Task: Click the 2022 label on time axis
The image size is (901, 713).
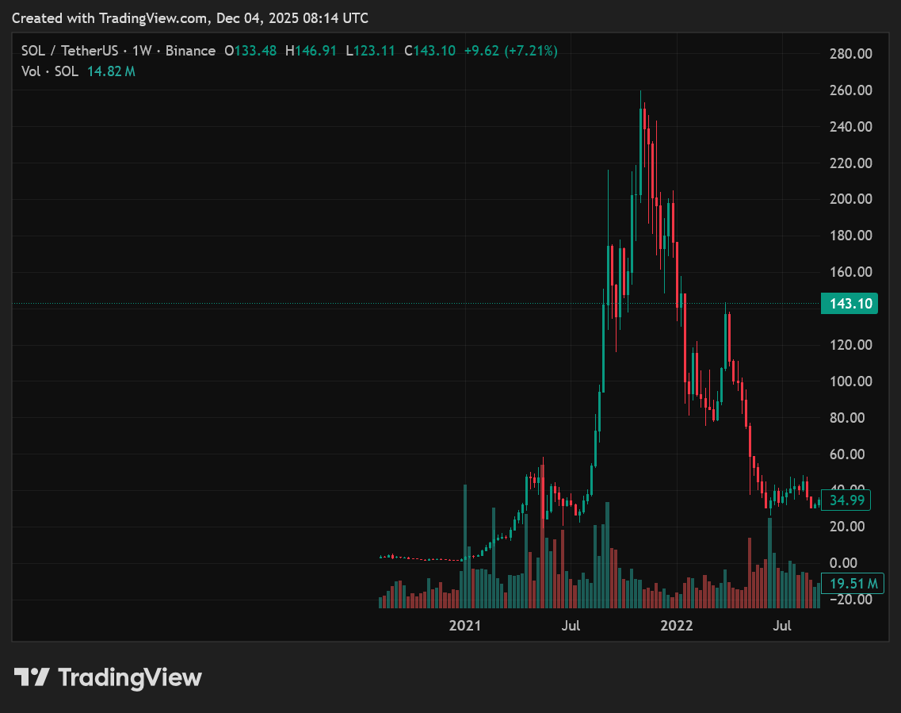Action: pyautogui.click(x=678, y=626)
